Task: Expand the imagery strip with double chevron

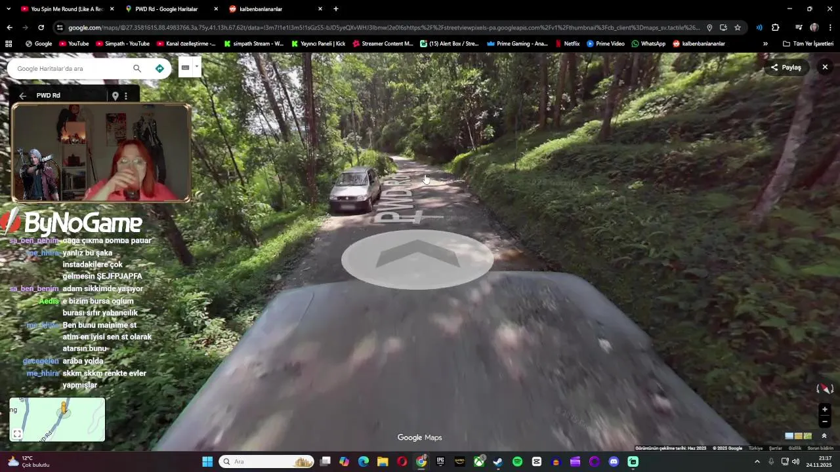Action: (824, 436)
